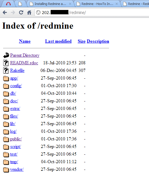Open the Redmine - HowTo In... tab
The height and width of the screenshot is (174, 149).
(x=97, y=4)
